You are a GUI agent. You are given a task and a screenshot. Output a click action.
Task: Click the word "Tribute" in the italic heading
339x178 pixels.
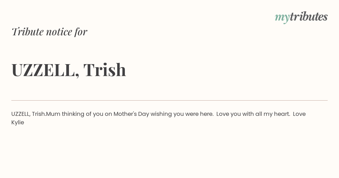pos(28,32)
